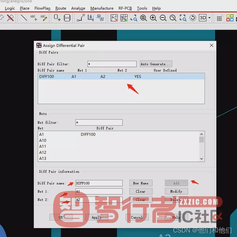Click the unpin icon with red cross
The width and height of the screenshot is (237, 237).
coord(10,18)
